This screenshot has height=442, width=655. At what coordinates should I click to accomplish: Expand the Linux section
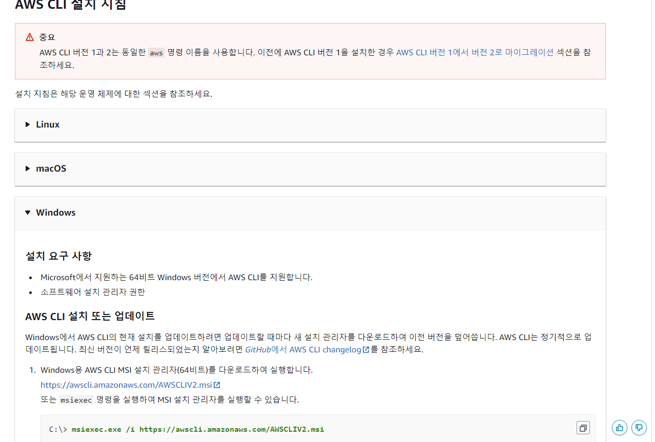(x=310, y=125)
